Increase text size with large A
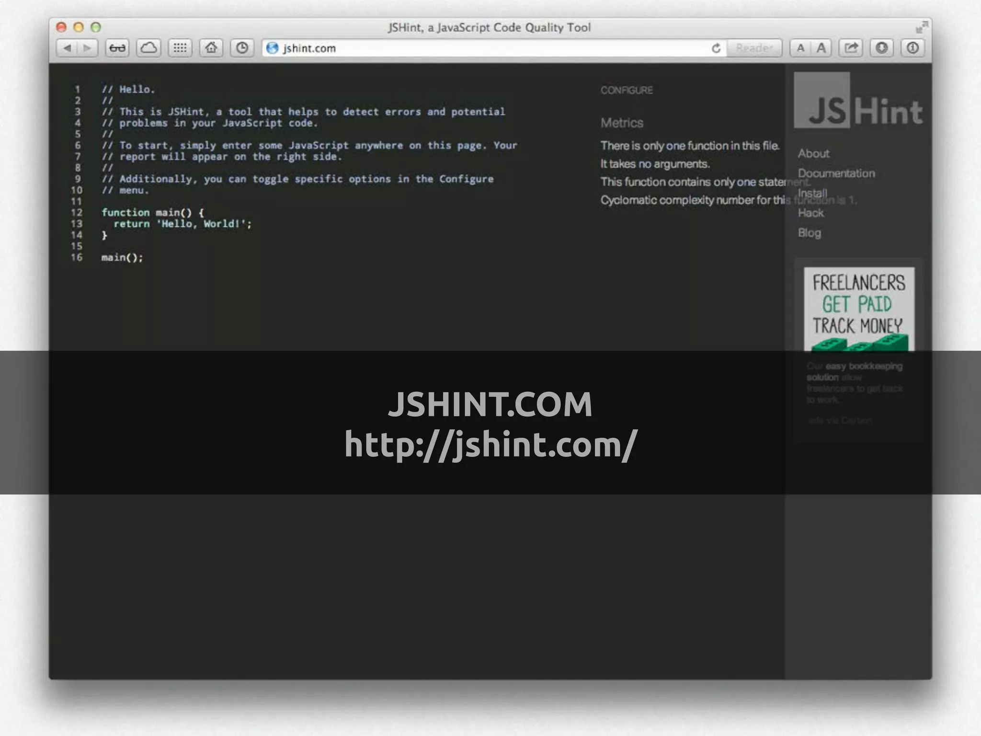This screenshot has width=981, height=736. [x=821, y=48]
